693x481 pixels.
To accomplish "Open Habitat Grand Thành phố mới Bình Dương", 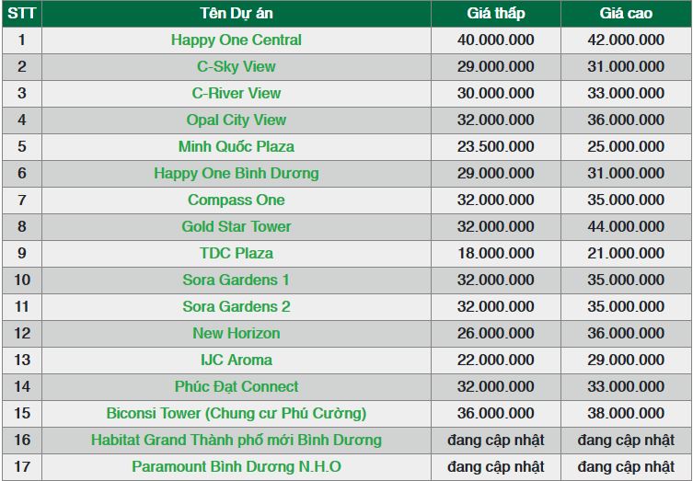I will pyautogui.click(x=236, y=441).
